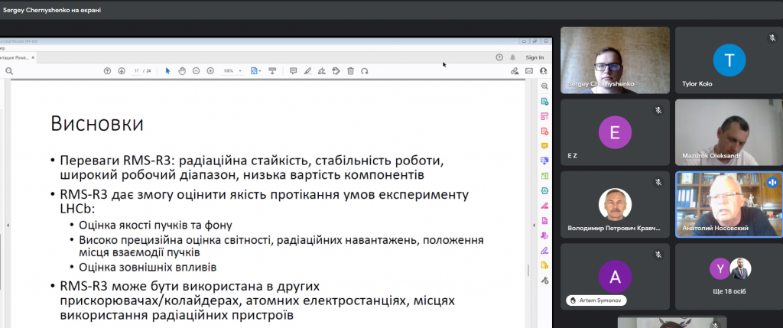Image resolution: width=783 pixels, height=328 pixels.
Task: Click the trash delete icon
Action: pyautogui.click(x=350, y=71)
